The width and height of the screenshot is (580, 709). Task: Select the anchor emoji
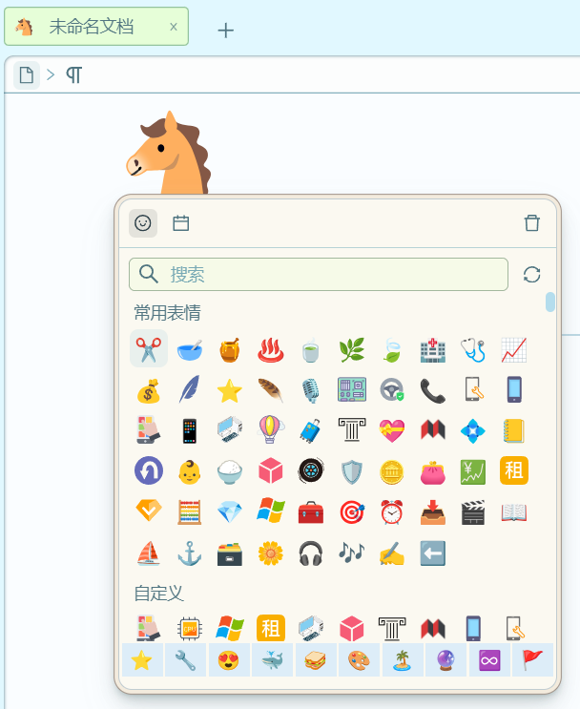coord(190,553)
